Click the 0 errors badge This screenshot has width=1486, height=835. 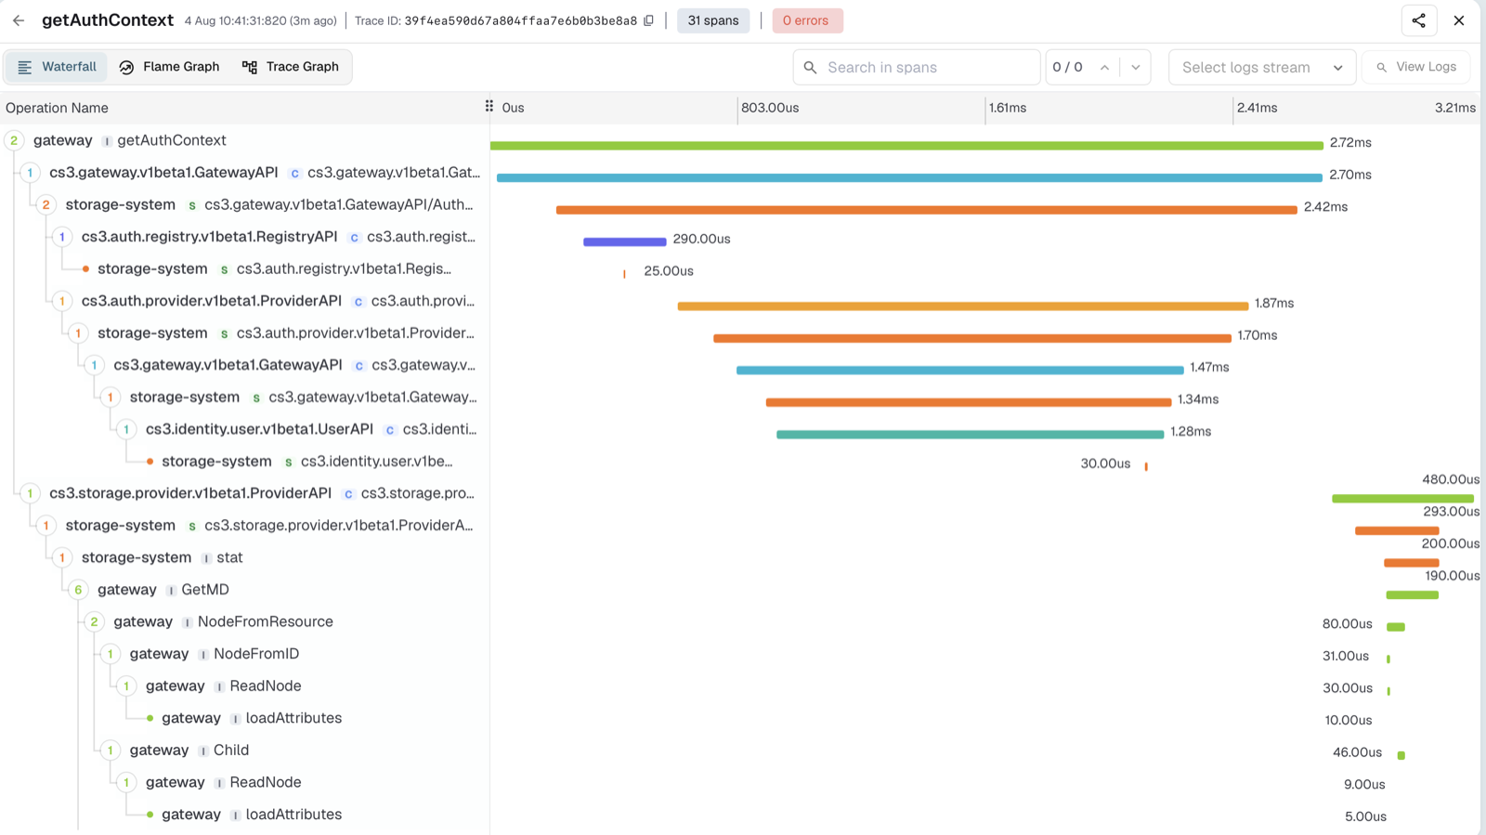[x=807, y=20]
